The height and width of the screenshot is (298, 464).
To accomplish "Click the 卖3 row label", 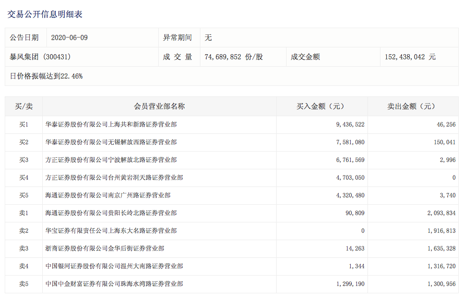I will (23, 249).
